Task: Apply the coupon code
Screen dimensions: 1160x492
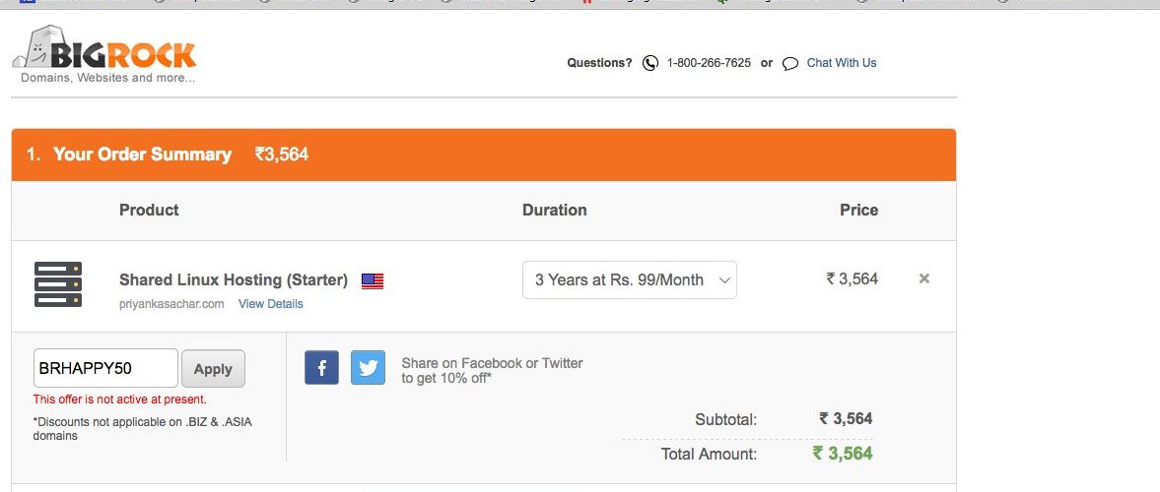Action: (213, 369)
